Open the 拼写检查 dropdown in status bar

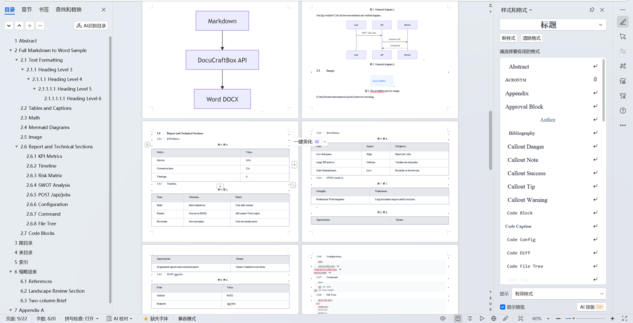pos(82,319)
